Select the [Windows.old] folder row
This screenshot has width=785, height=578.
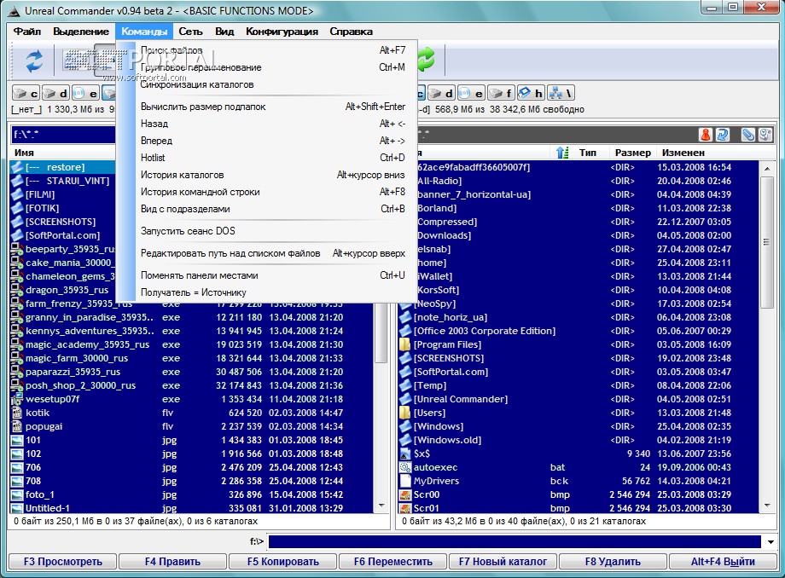579,440
